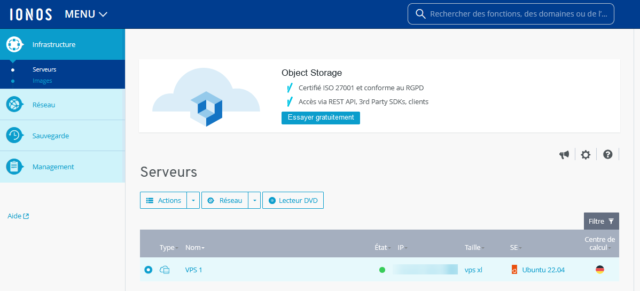The width and height of the screenshot is (640, 291).
Task: Open the gear settings icon
Action: [586, 155]
